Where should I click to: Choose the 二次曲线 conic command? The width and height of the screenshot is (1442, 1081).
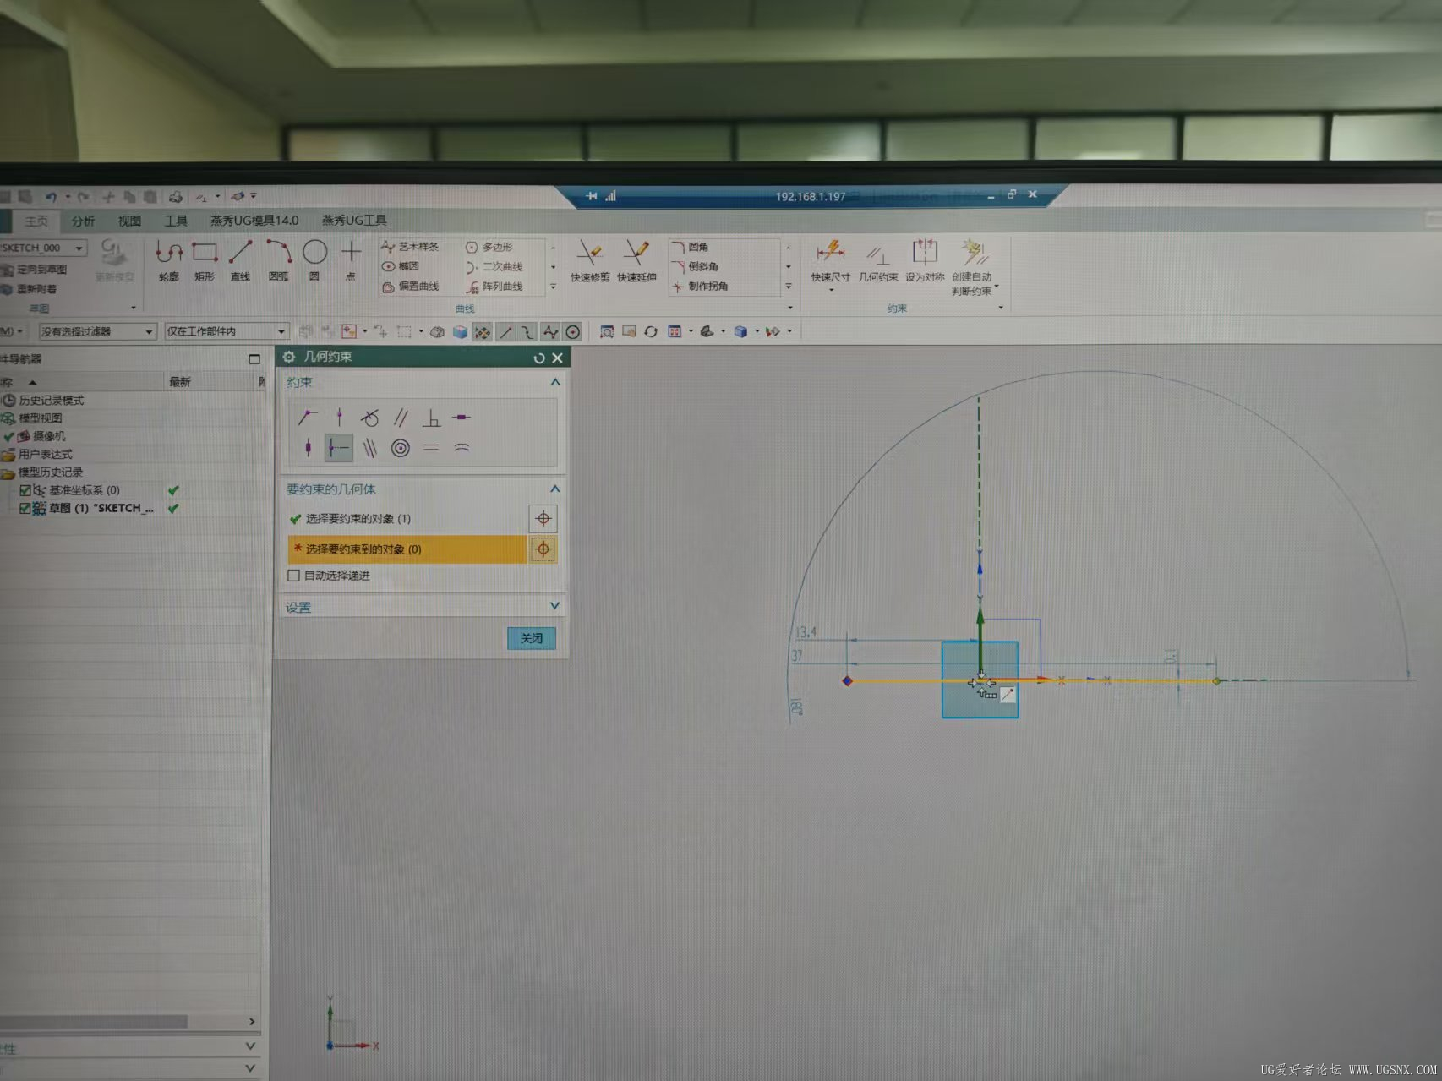point(494,267)
